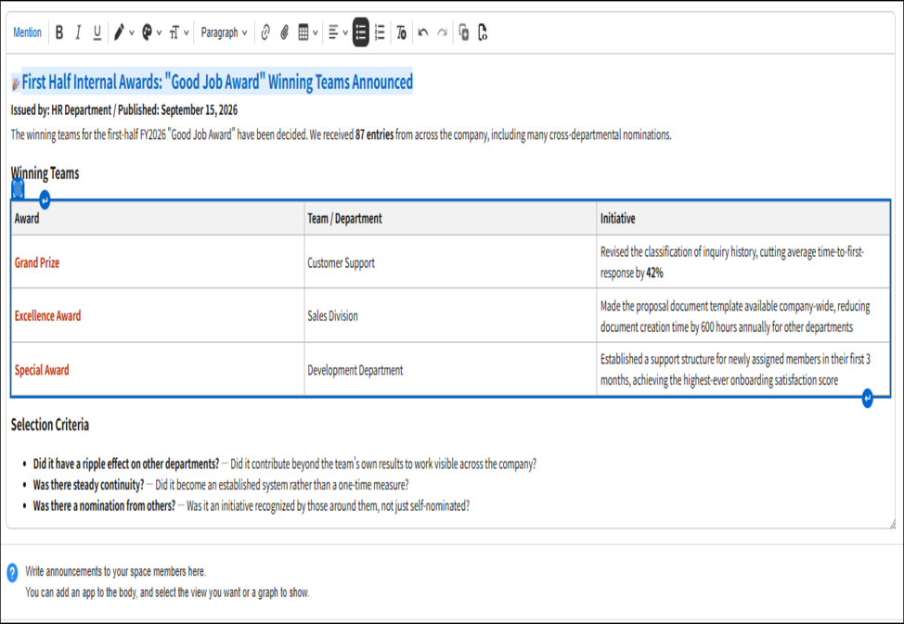Undo the last edit
Viewport: 904px width, 624px height.
pos(423,32)
